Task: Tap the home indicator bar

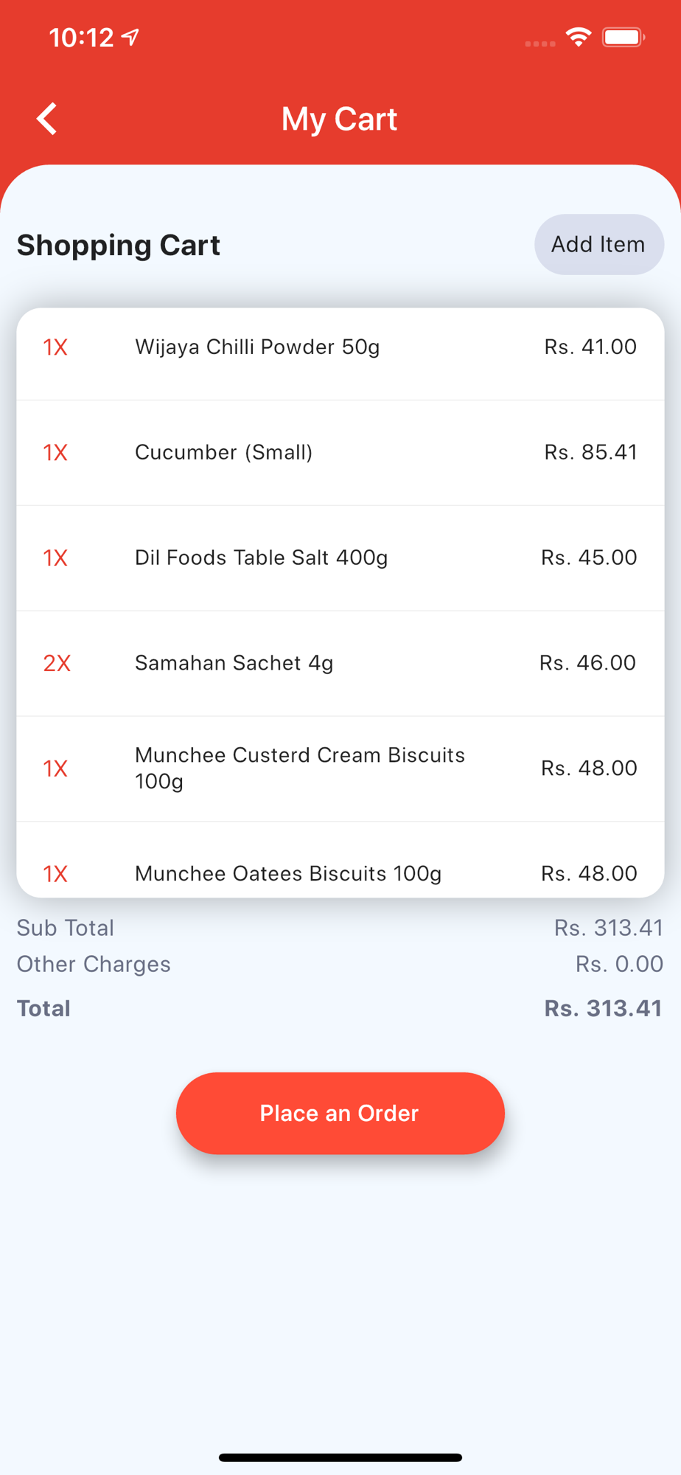Action: 340,1457
